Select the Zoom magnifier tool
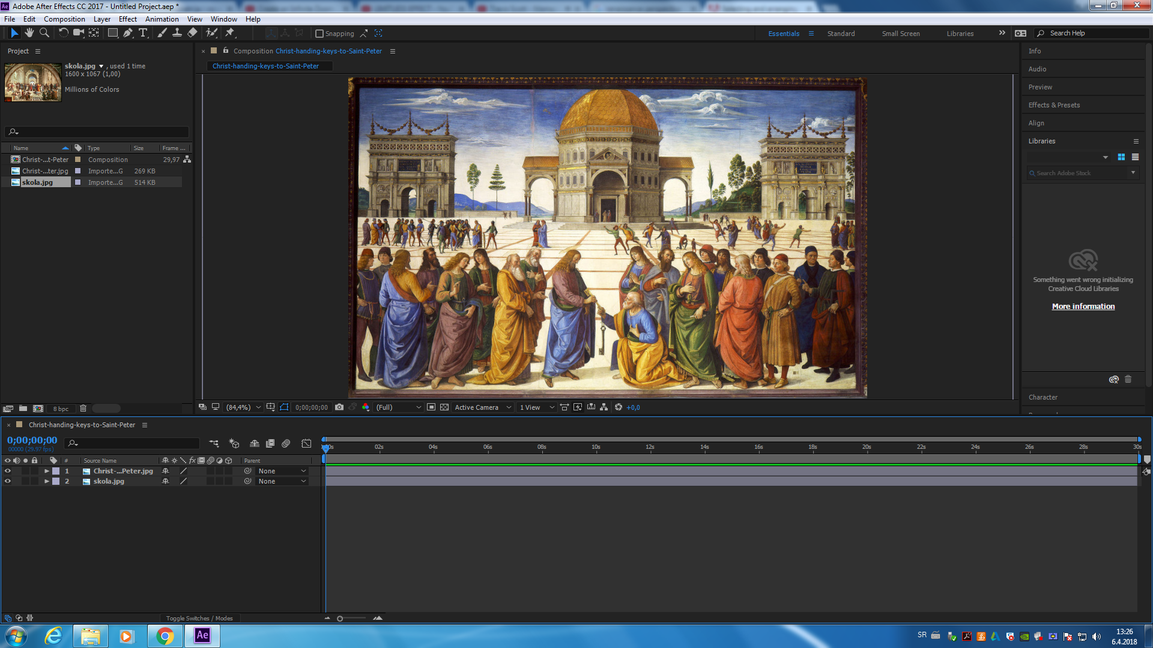Viewport: 1153px width, 648px height. coord(44,33)
